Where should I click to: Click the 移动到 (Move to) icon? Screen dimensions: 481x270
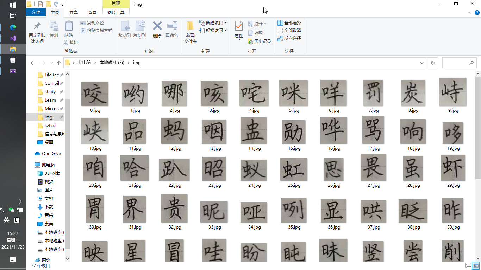[125, 30]
